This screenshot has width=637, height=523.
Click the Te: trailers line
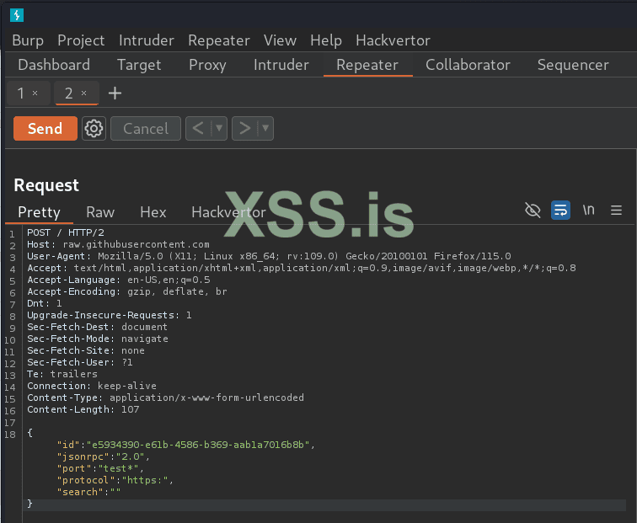click(62, 374)
